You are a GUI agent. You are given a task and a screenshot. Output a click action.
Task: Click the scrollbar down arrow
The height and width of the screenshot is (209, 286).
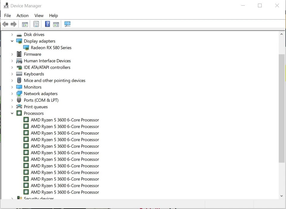(282, 196)
